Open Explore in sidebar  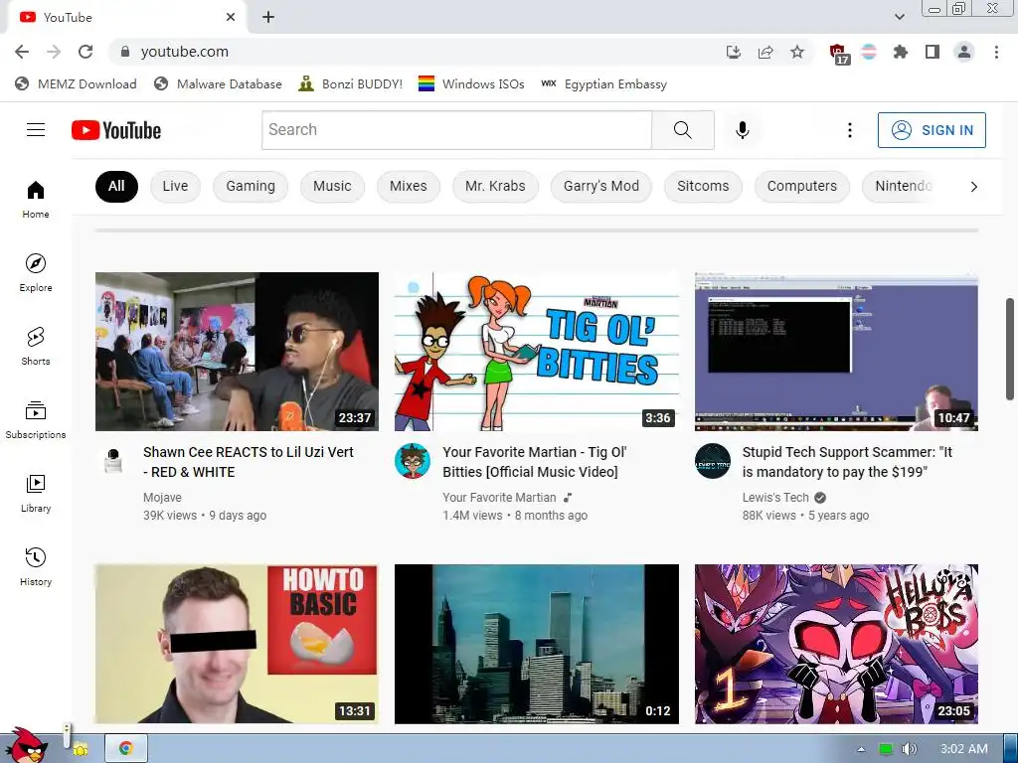(x=36, y=272)
